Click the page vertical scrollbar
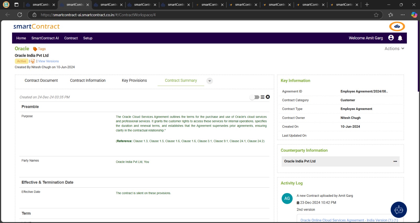The height and width of the screenshot is (223, 420). point(419,56)
